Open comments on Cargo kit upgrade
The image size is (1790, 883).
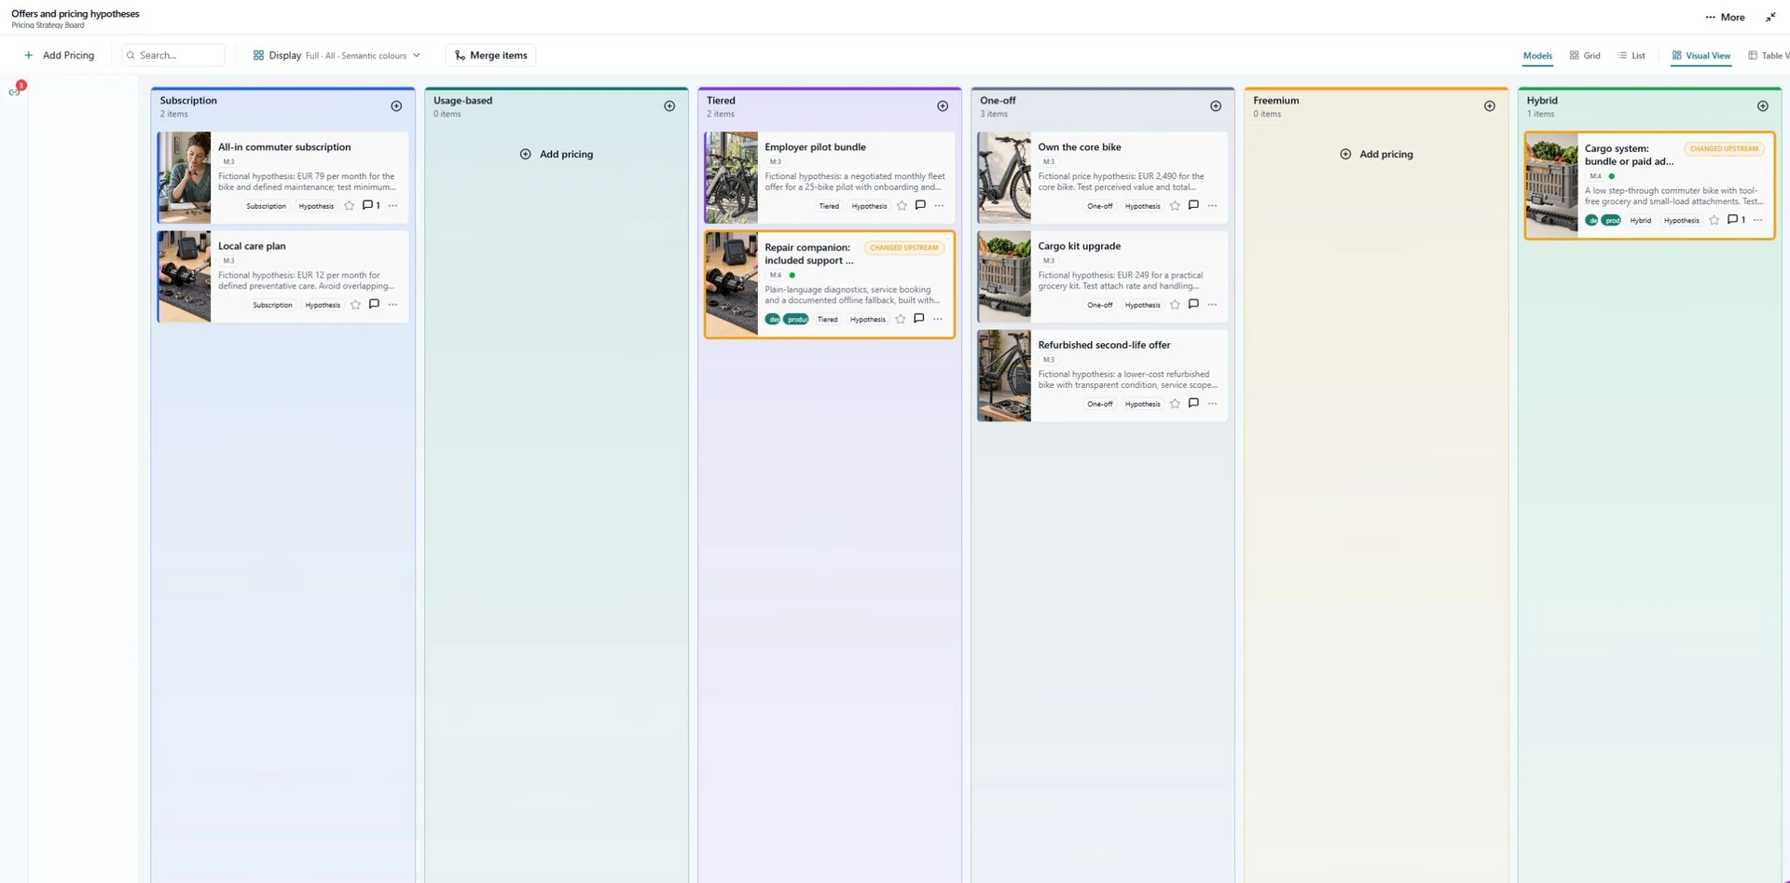point(1193,304)
